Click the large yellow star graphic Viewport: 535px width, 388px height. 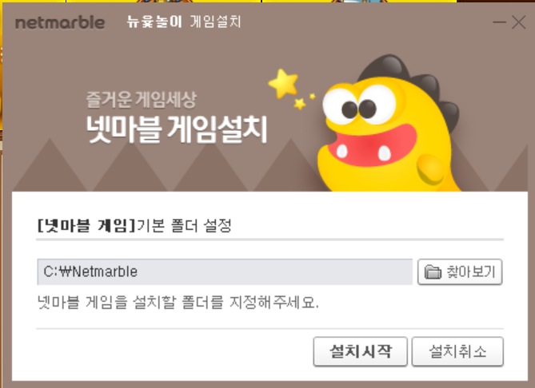click(x=283, y=84)
